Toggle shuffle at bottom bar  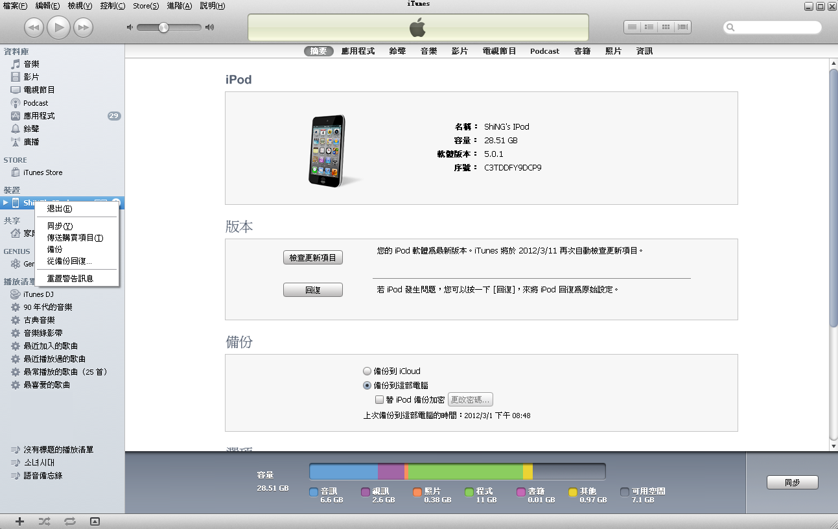(44, 521)
